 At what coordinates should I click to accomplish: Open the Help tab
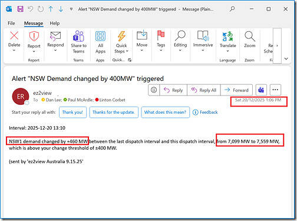55,23
